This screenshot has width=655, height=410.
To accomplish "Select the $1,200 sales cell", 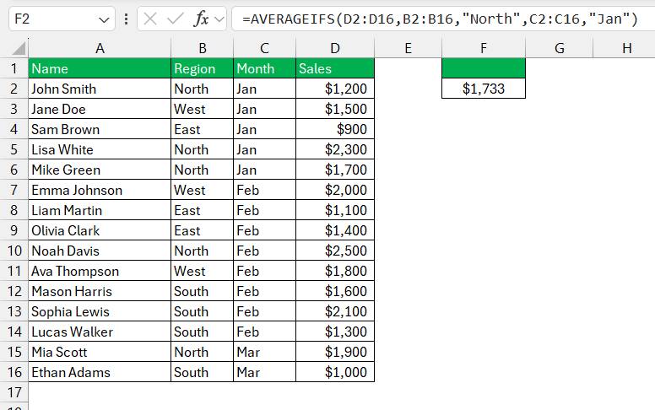I will click(x=335, y=89).
